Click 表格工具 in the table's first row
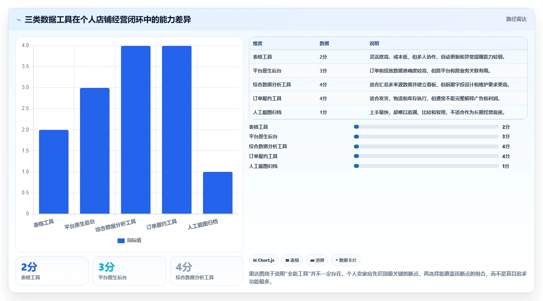The height and width of the screenshot is (301, 543). click(262, 57)
